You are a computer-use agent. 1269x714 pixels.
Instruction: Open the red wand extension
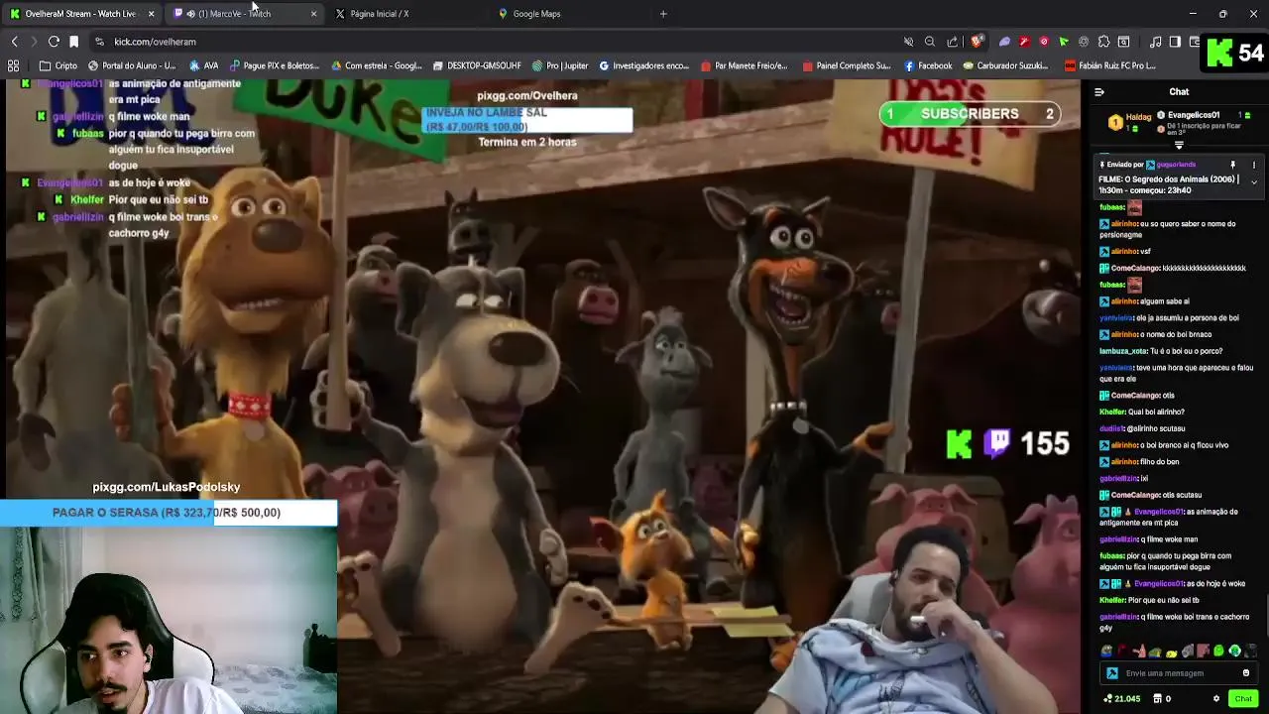click(x=1024, y=42)
